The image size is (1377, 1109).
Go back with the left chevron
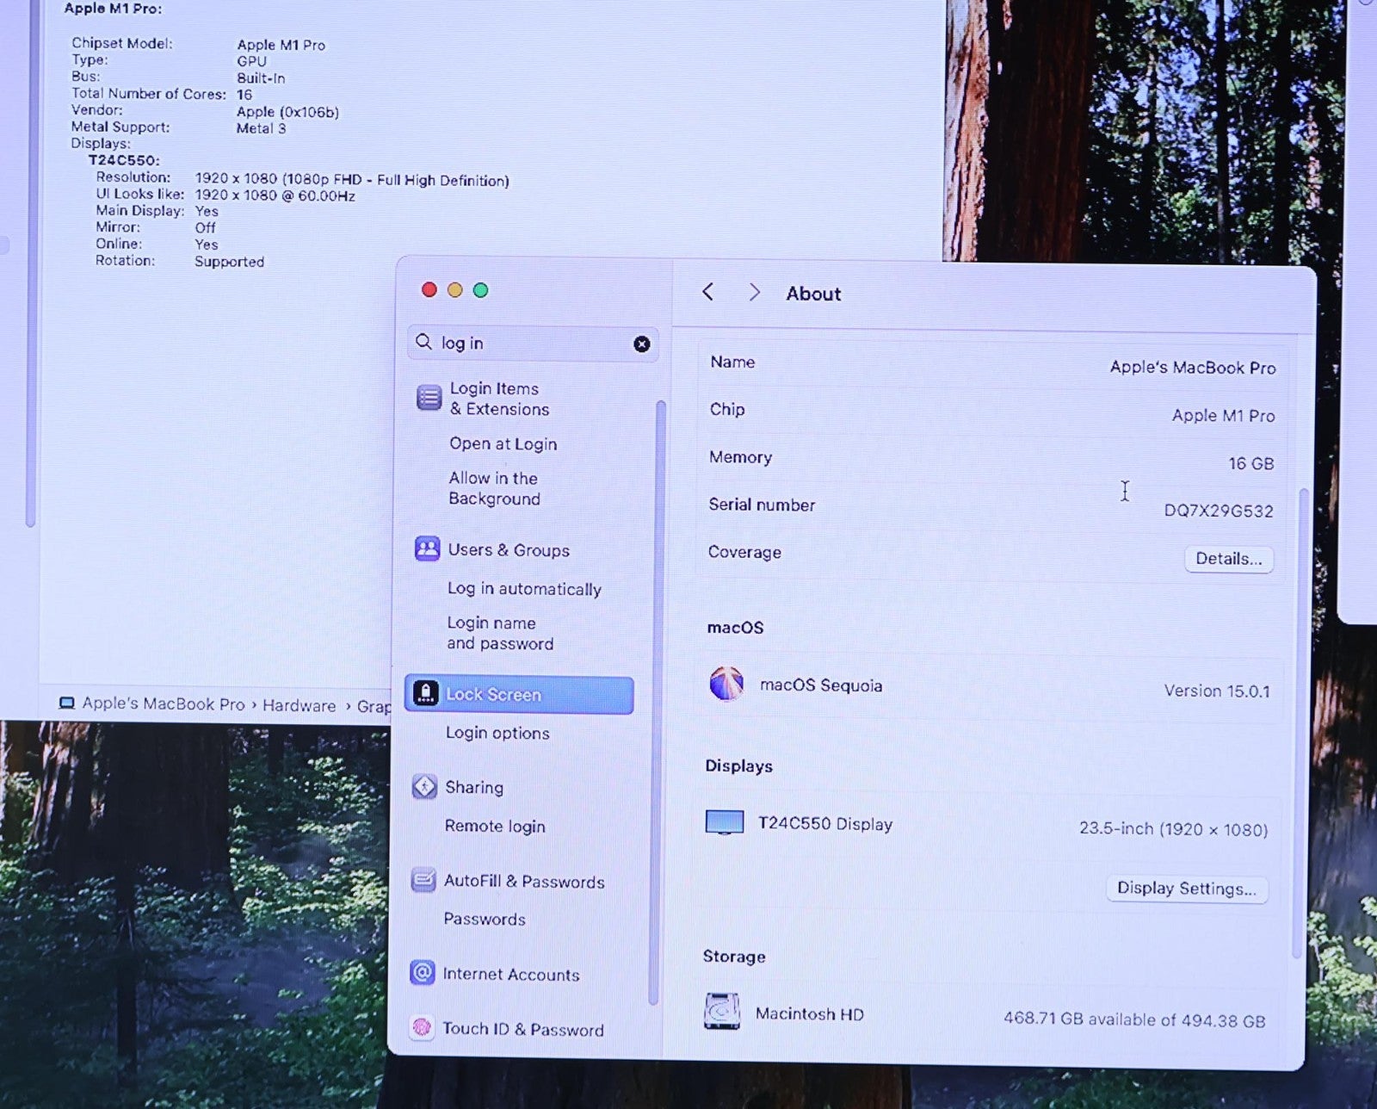(708, 293)
